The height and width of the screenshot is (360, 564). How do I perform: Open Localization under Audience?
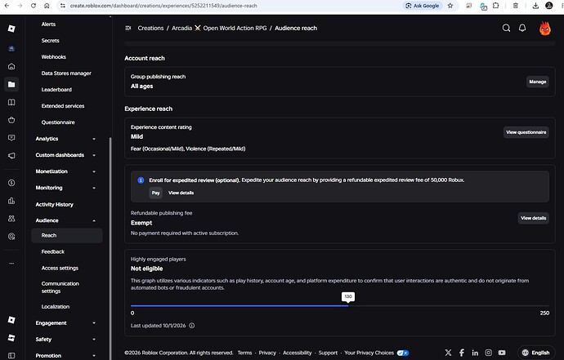click(x=56, y=306)
